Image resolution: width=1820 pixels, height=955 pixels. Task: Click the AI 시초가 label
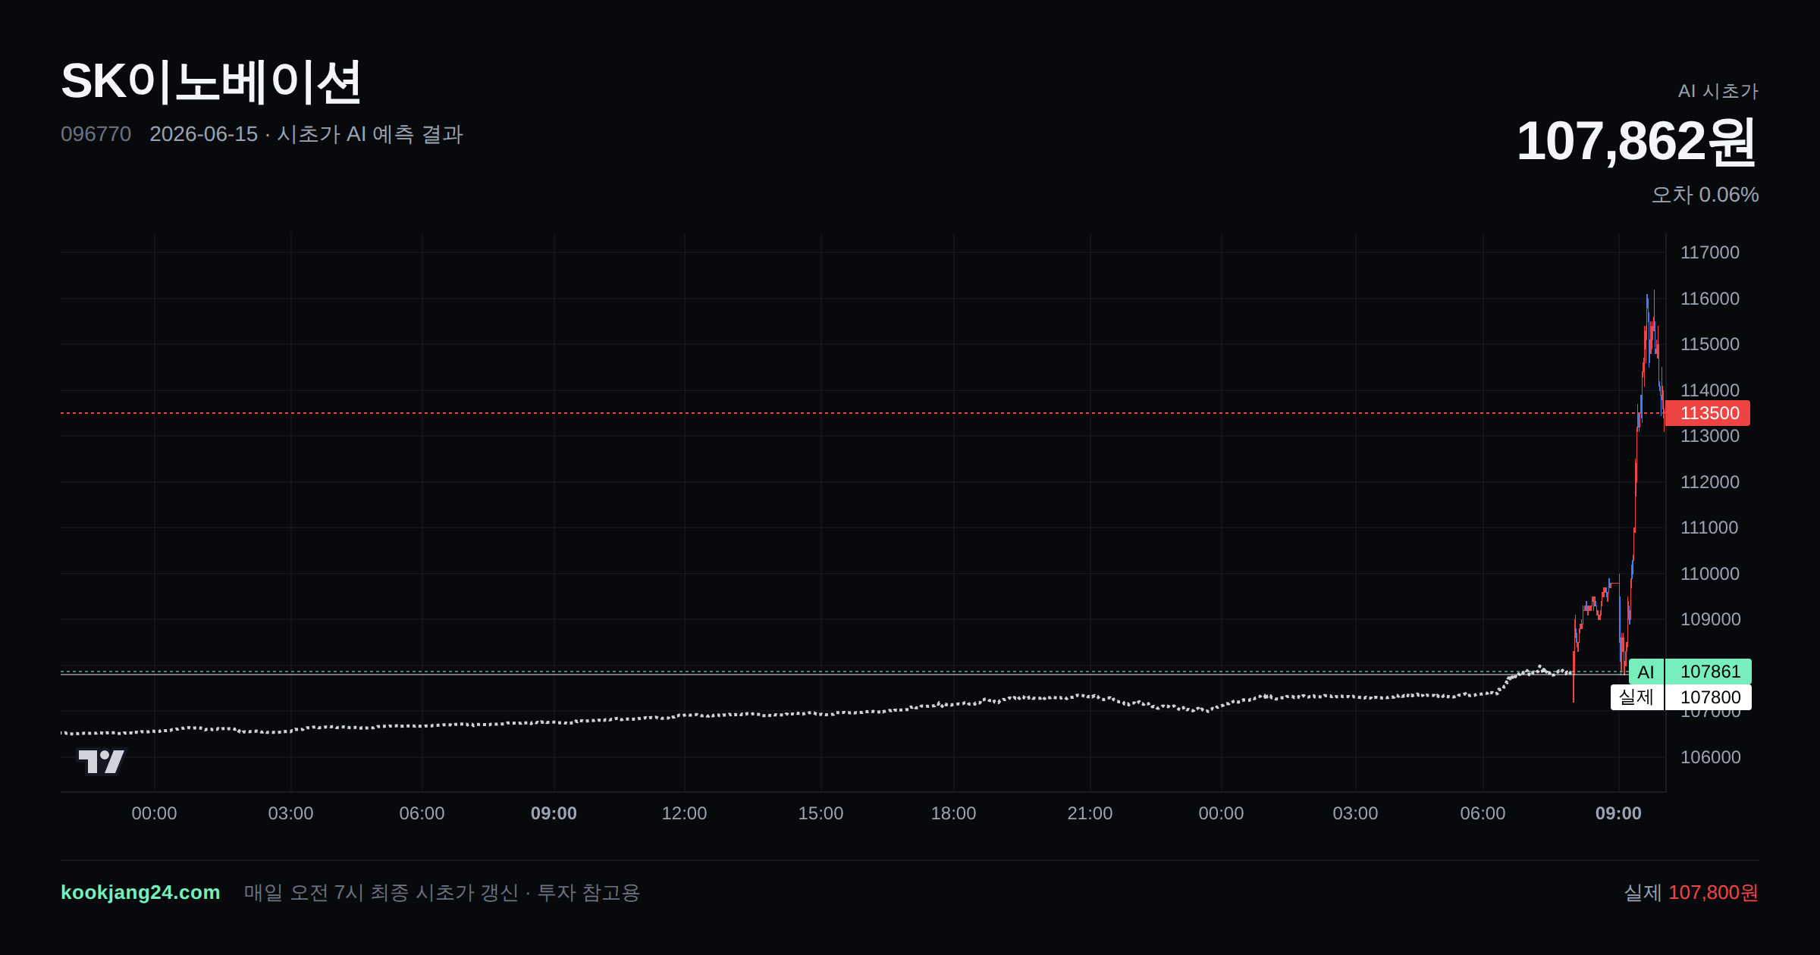[x=1718, y=91]
